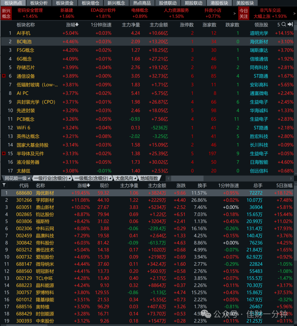
Task: Click the search magnifier icon in sector header
Action: [284, 24]
